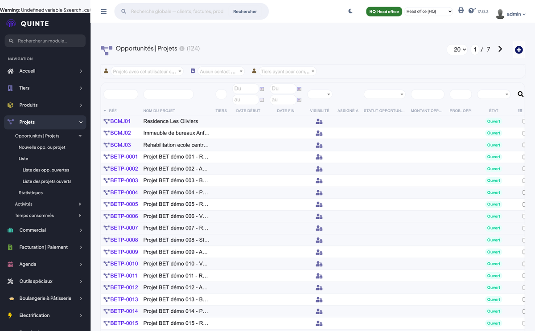Focus the global search input
The height and width of the screenshot is (331, 535).
coord(177,12)
